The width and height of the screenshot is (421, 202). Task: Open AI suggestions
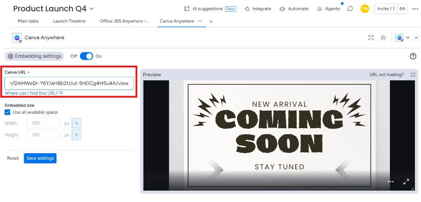[203, 9]
